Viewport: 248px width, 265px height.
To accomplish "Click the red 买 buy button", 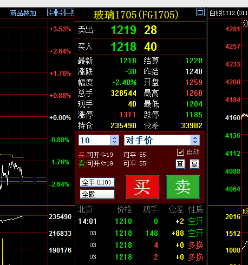I will (142, 187).
